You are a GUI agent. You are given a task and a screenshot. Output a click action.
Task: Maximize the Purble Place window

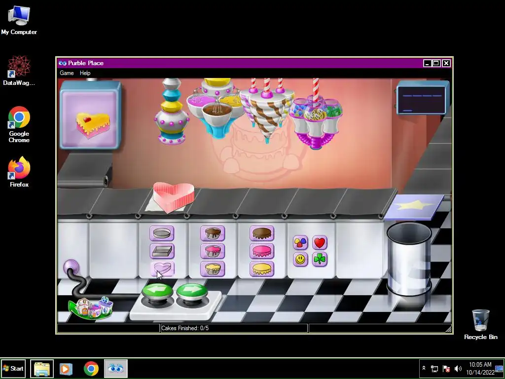(436, 63)
